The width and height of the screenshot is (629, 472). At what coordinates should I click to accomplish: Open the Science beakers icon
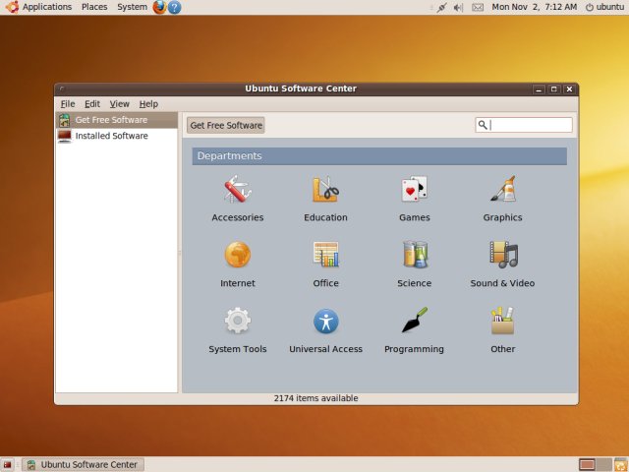415,255
